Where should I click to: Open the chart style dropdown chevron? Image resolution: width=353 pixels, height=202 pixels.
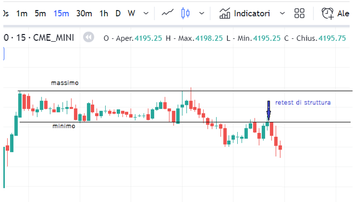tap(202, 13)
